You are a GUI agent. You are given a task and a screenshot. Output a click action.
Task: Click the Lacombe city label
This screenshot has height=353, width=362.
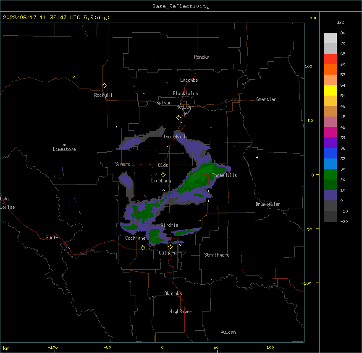coord(189,80)
